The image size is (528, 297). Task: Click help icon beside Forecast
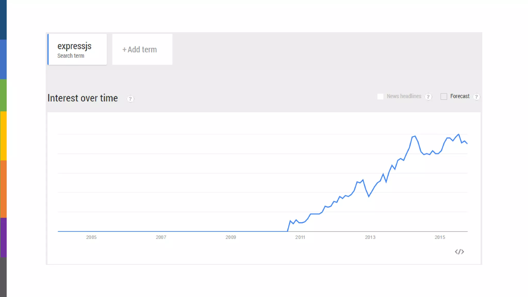(x=476, y=97)
